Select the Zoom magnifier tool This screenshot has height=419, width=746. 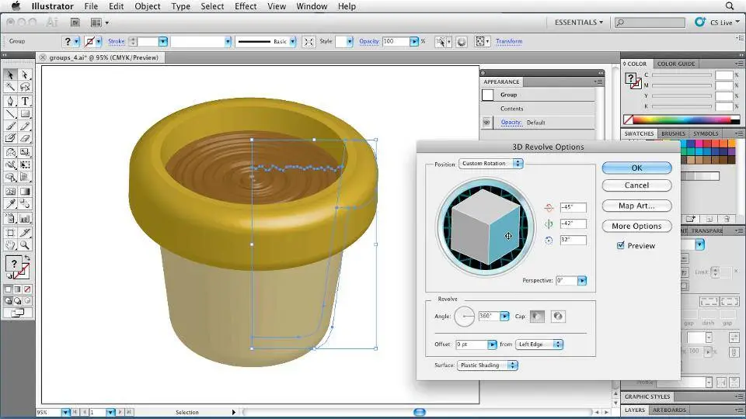(25, 245)
